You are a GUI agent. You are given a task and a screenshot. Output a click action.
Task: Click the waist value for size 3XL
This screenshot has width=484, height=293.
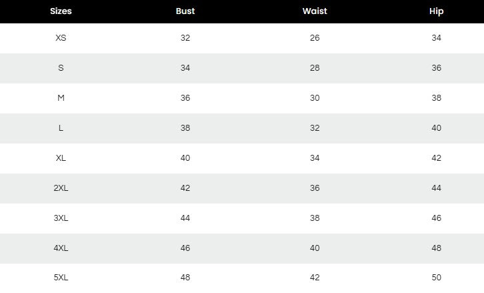tap(315, 218)
